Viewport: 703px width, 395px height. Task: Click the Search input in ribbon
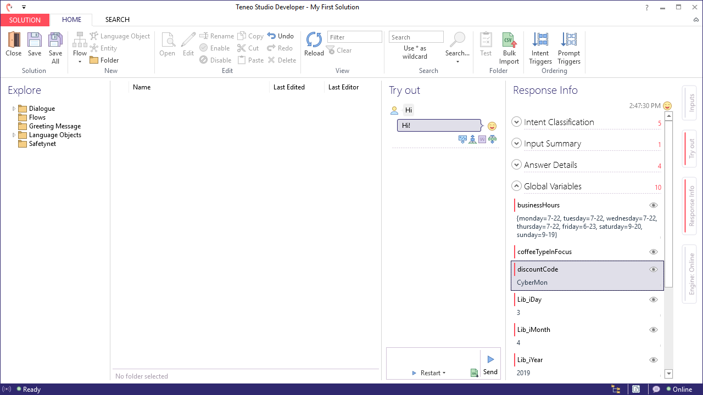(416, 37)
